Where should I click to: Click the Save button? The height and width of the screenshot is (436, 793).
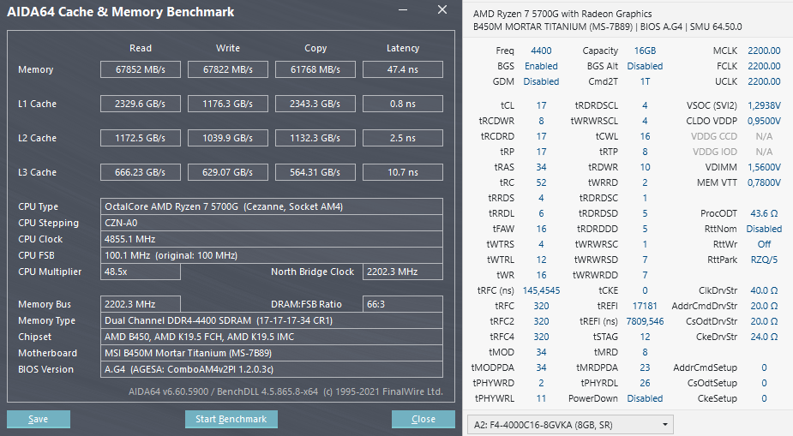pyautogui.click(x=39, y=419)
